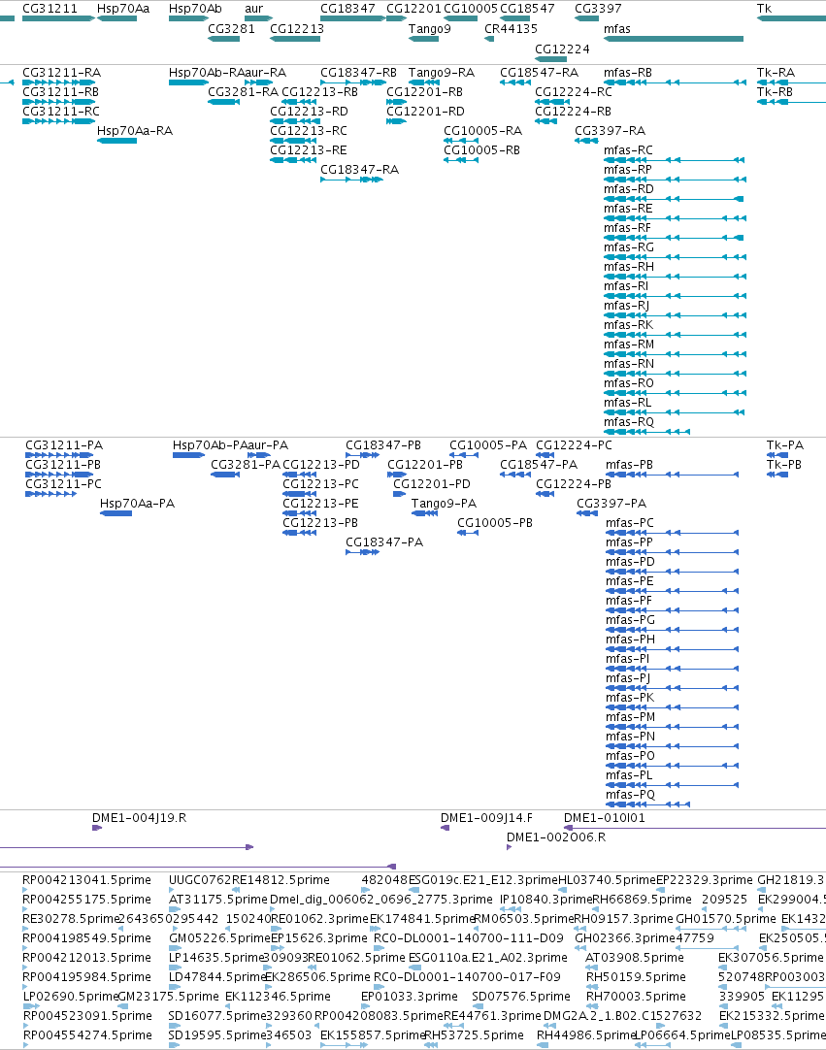Open BAC end DME1-004J19.R label
The height and width of the screenshot is (1050, 826).
pos(140,818)
